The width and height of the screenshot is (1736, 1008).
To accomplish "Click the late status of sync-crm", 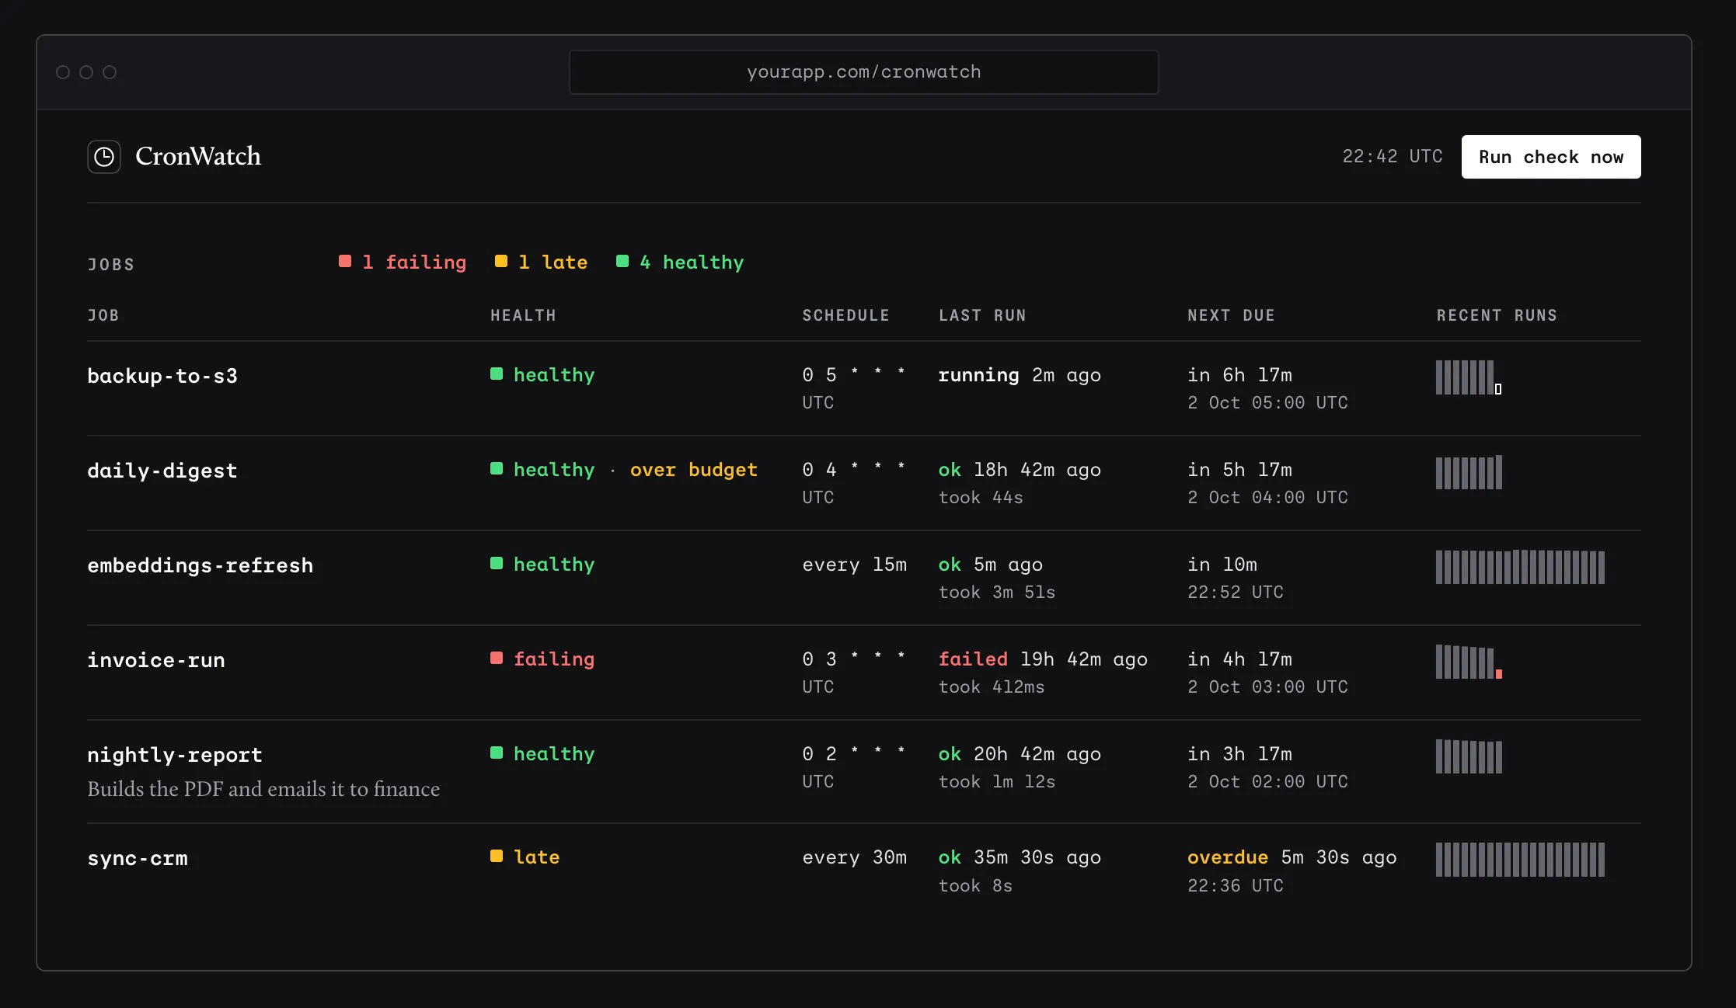I will (525, 857).
